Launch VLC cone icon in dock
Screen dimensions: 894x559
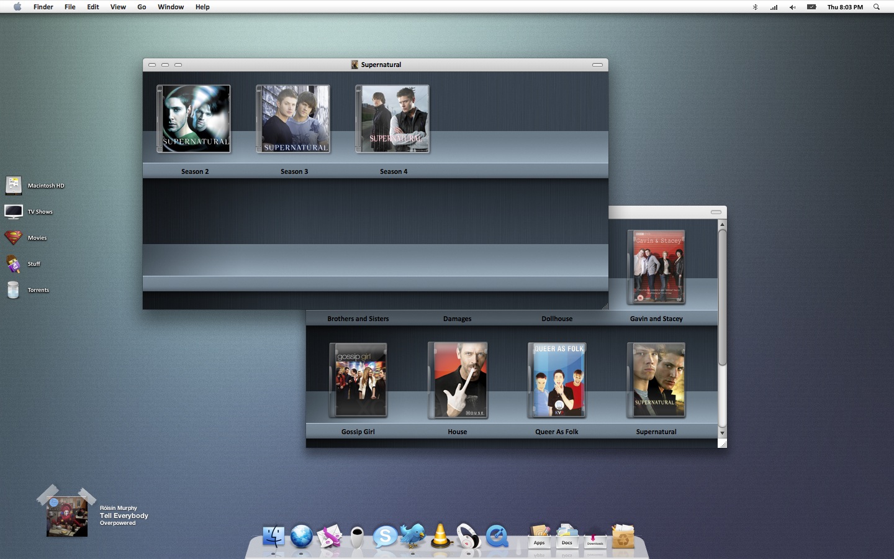(x=441, y=536)
